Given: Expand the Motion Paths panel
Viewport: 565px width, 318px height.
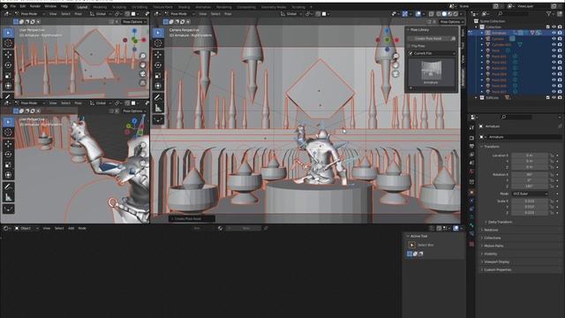Looking at the screenshot, I should pos(493,246).
